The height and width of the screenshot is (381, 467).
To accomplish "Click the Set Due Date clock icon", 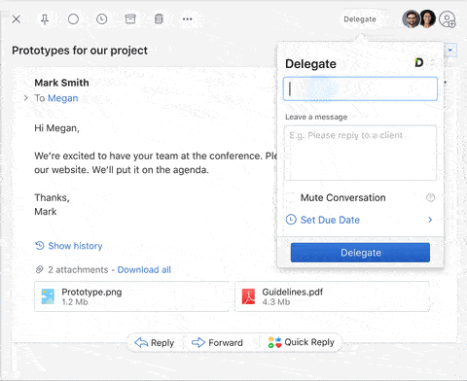I will pyautogui.click(x=291, y=220).
